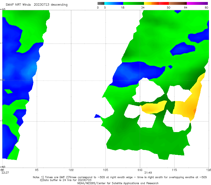Click the swath time "21:49"
The width and height of the screenshot is (211, 185).
(x=148, y=173)
